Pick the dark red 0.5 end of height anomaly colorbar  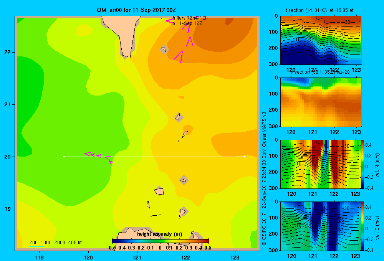[x=208, y=241]
